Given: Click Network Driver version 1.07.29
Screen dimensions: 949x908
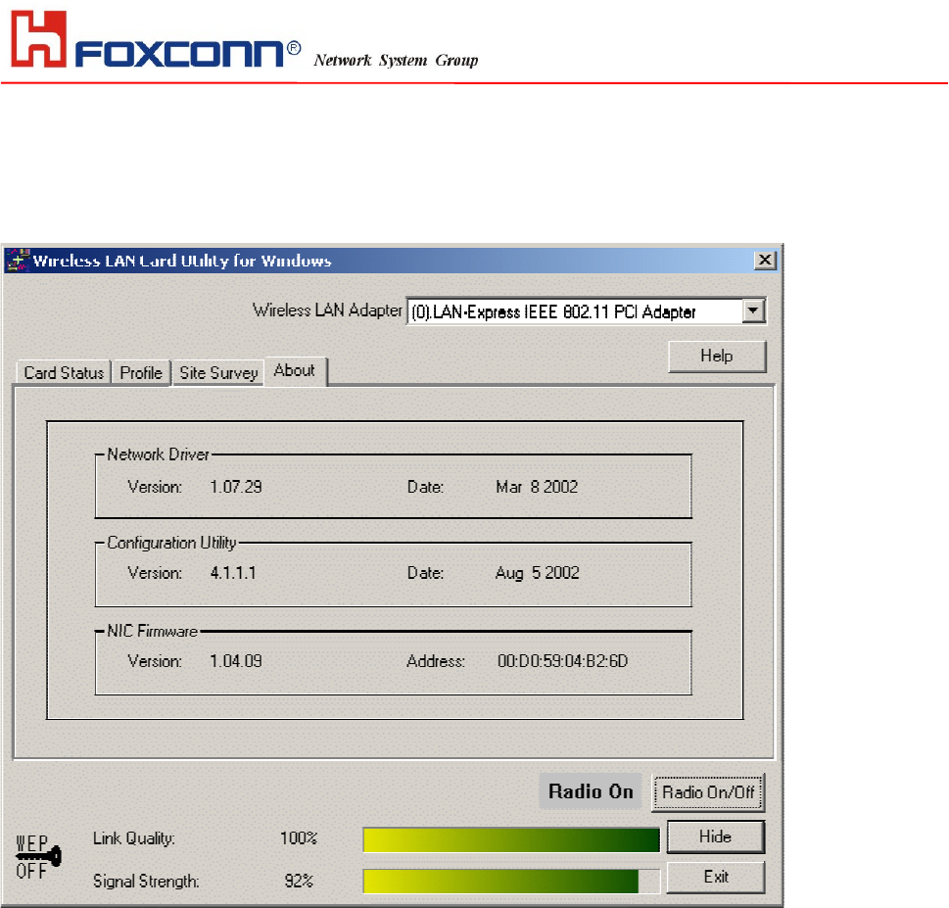Looking at the screenshot, I should [x=236, y=487].
